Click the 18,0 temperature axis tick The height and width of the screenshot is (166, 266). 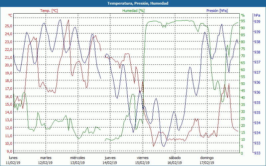pyautogui.click(x=9, y=81)
